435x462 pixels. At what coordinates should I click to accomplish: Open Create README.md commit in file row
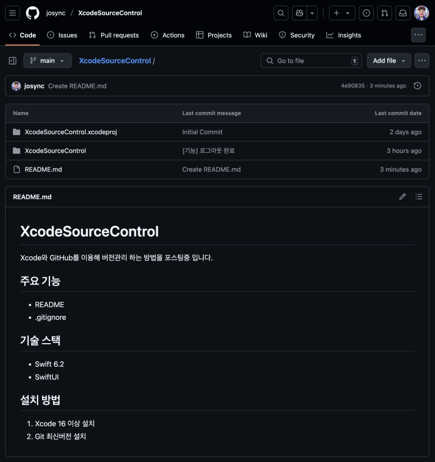click(x=212, y=170)
